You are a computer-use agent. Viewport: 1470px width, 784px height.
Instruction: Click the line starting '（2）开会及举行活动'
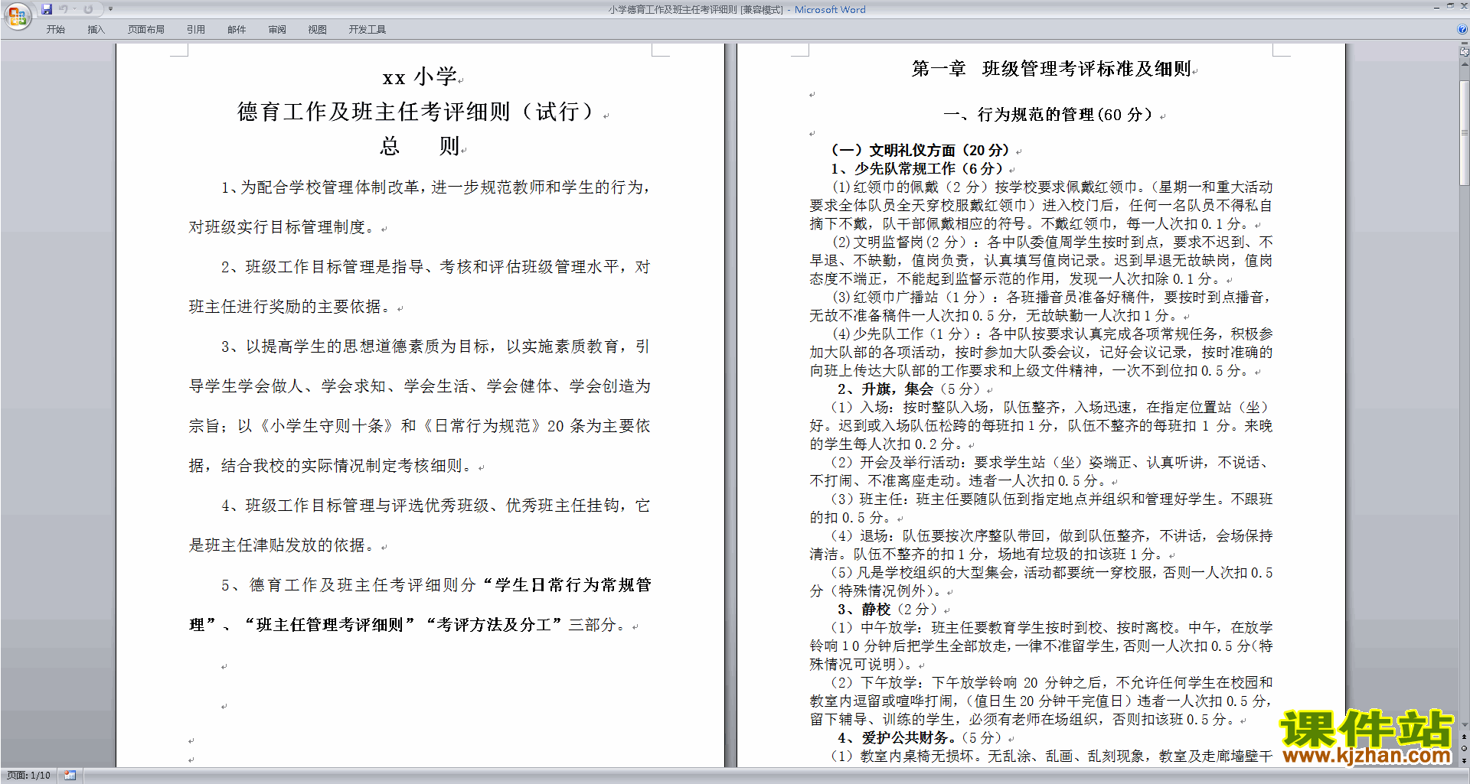tap(1050, 462)
